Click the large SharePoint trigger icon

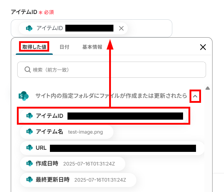24,96
